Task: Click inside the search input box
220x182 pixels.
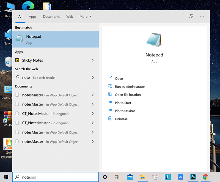Action: tap(55, 177)
